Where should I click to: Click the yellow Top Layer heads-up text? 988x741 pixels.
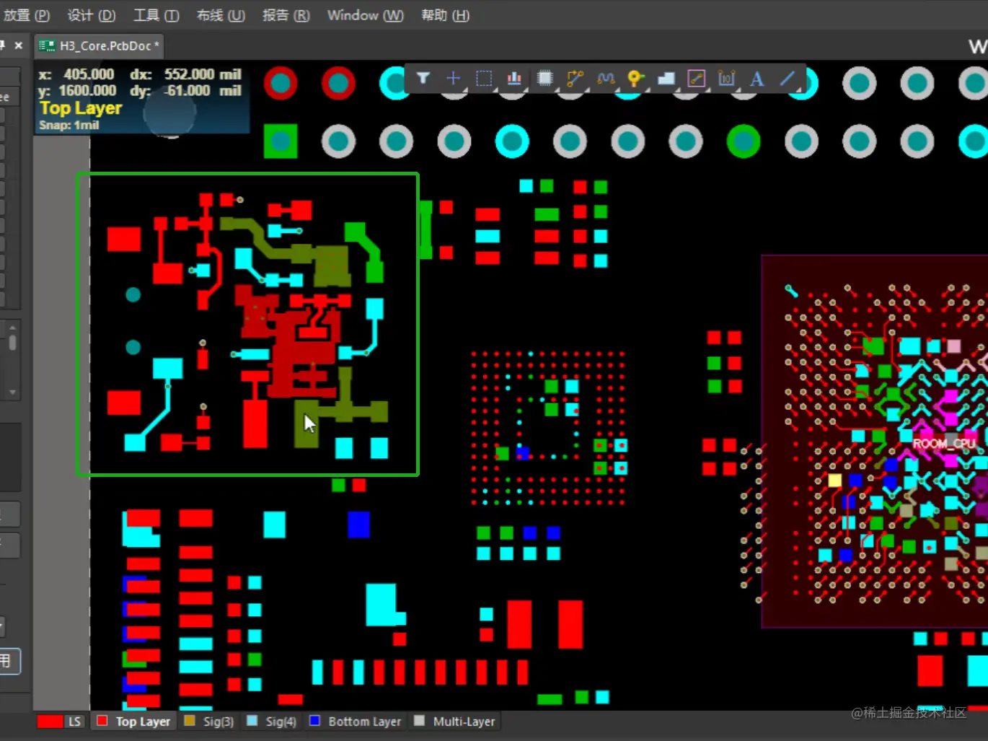tap(81, 108)
